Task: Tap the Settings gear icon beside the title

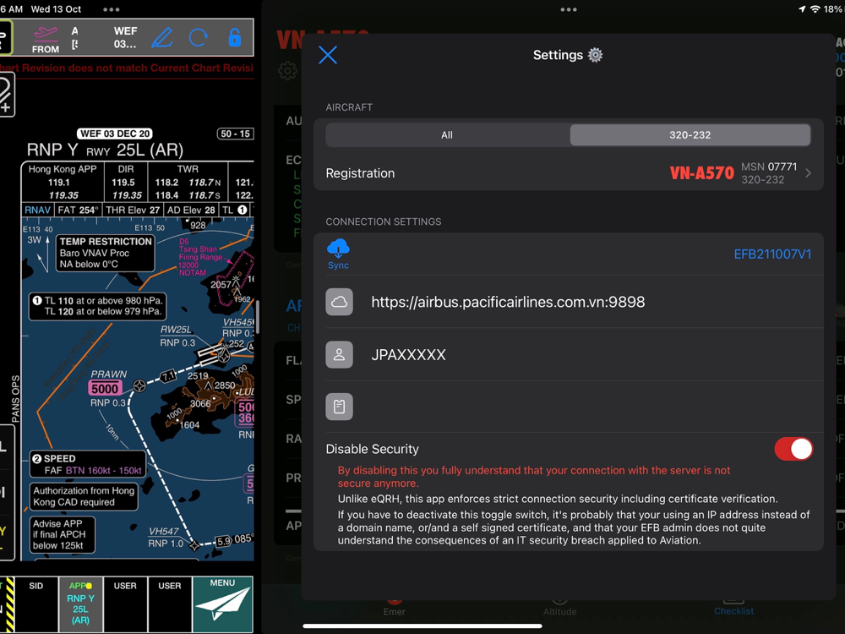Action: [595, 55]
